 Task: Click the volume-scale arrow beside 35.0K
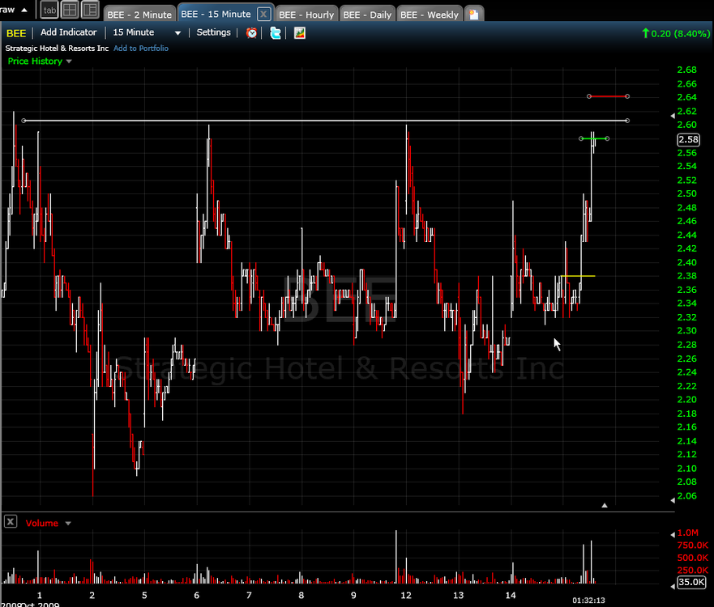(673, 586)
